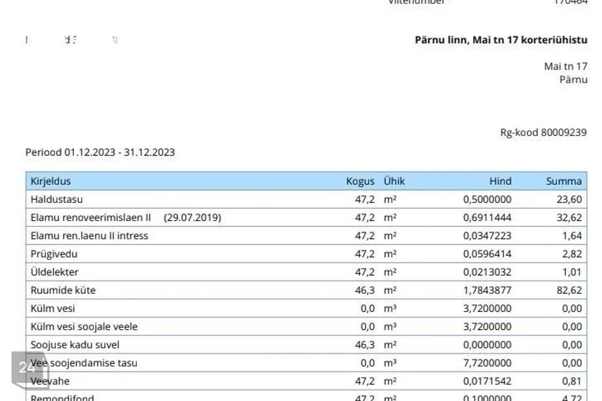
Task: Click the Summa column header
Action: coord(563,181)
